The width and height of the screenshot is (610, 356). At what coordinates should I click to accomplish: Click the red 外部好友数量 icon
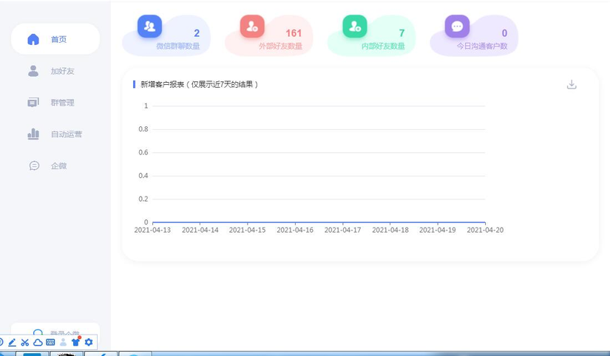(x=252, y=27)
